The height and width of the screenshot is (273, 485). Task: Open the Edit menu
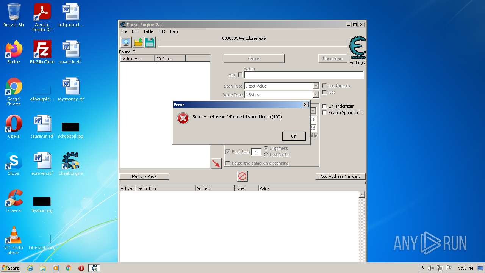pos(135,31)
